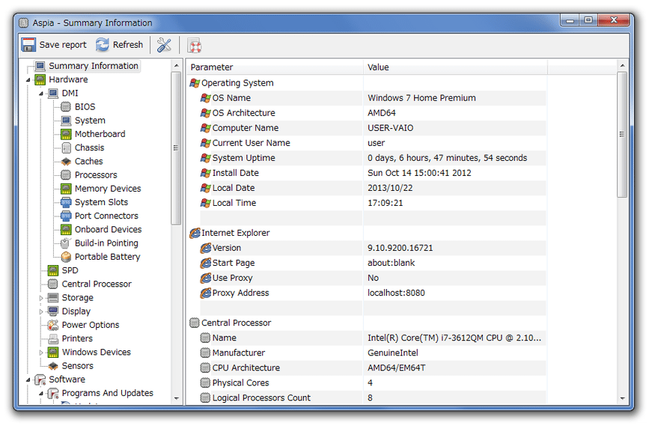Click the Storage drive icon in tree
Screen dimensions: 649x426
tap(53, 298)
